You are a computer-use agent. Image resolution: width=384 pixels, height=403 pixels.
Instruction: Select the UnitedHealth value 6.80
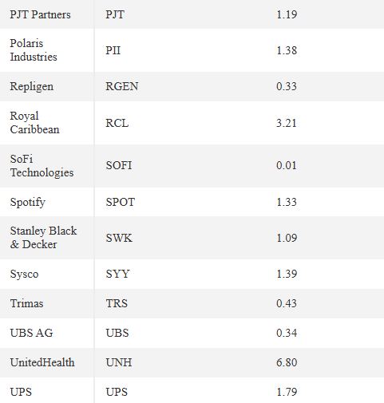287,362
